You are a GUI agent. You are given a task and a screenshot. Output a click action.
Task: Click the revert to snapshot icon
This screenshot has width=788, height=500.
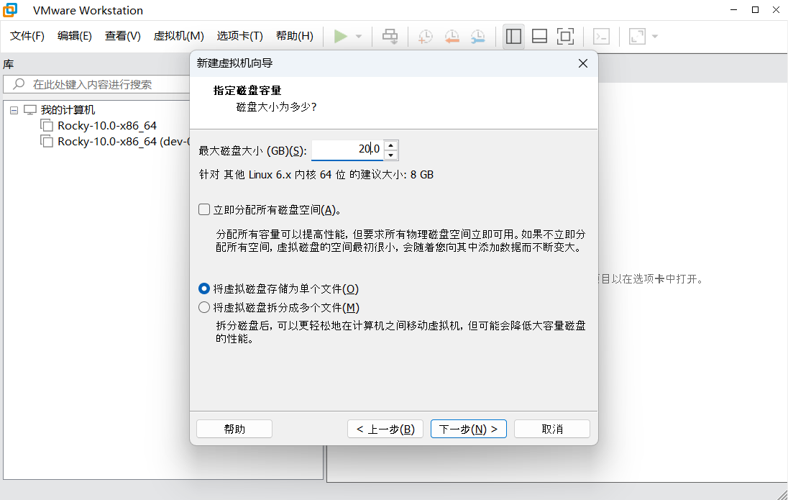click(x=452, y=36)
